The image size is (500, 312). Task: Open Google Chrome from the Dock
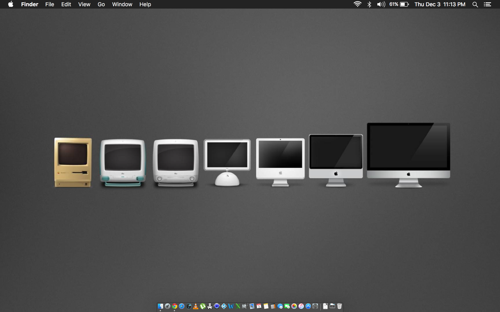pyautogui.click(x=175, y=306)
